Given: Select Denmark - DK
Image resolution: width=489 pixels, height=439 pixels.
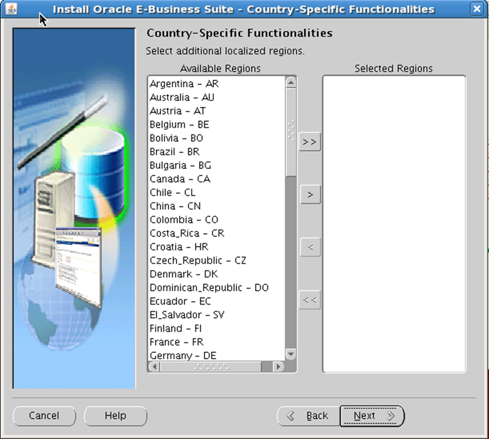Looking at the screenshot, I should click(x=217, y=274).
